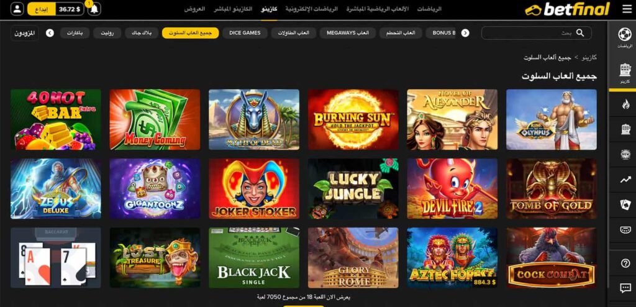
Task: Open the notifications bell icon
Action: point(94,9)
